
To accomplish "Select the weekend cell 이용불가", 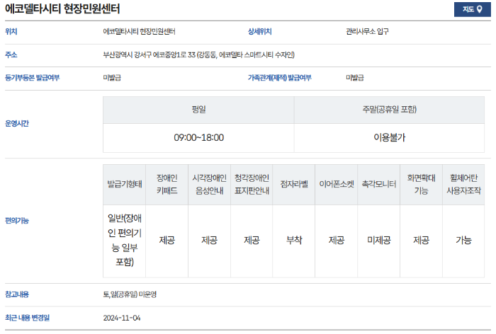I will pos(390,138).
